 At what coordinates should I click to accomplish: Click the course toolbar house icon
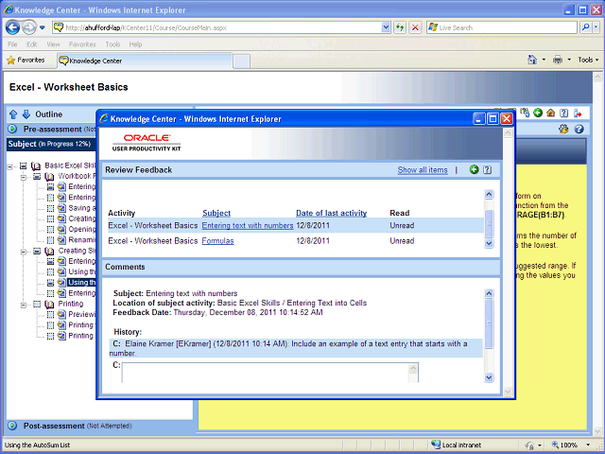[x=550, y=113]
